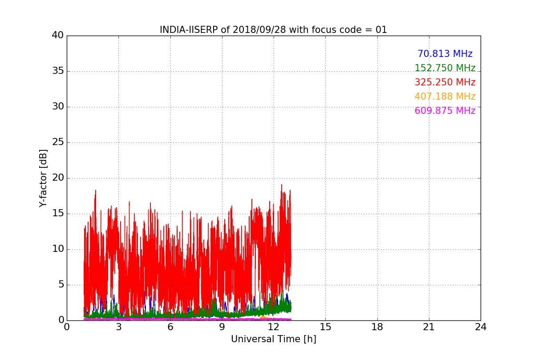This screenshot has width=534, height=356.
Task: Pick the 24 tick on Universal Time axis
Action: point(481,327)
